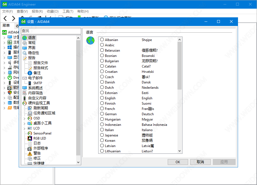Open the 外部程序 icon
Viewport: 257px width, 185px height.
tap(30, 148)
